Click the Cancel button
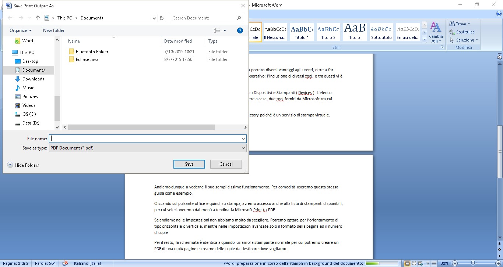The width and height of the screenshot is (503, 267). tap(226, 164)
